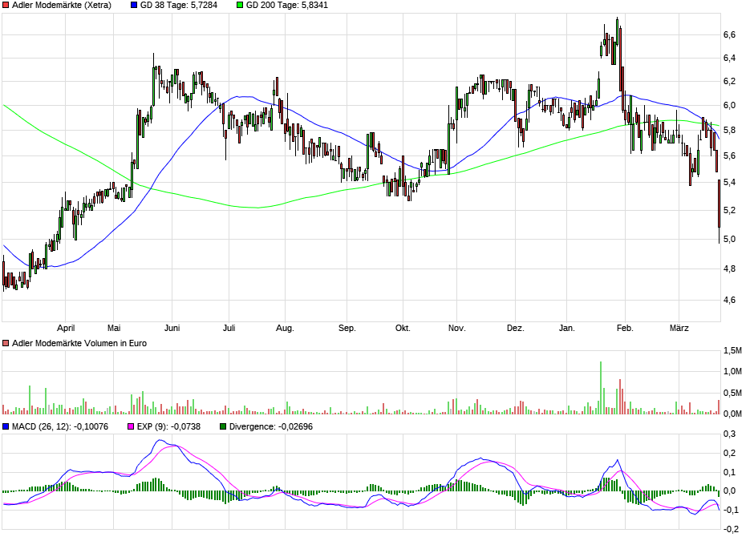Click the 6,6 price axis value
754x537 pixels.
coord(729,34)
